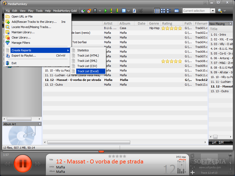Expand the device options dropdown arrow
The width and height of the screenshot is (235, 176).
coord(100,11)
